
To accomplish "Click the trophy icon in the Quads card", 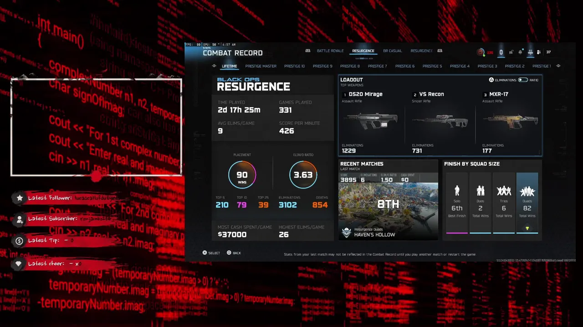I will click(x=527, y=228).
